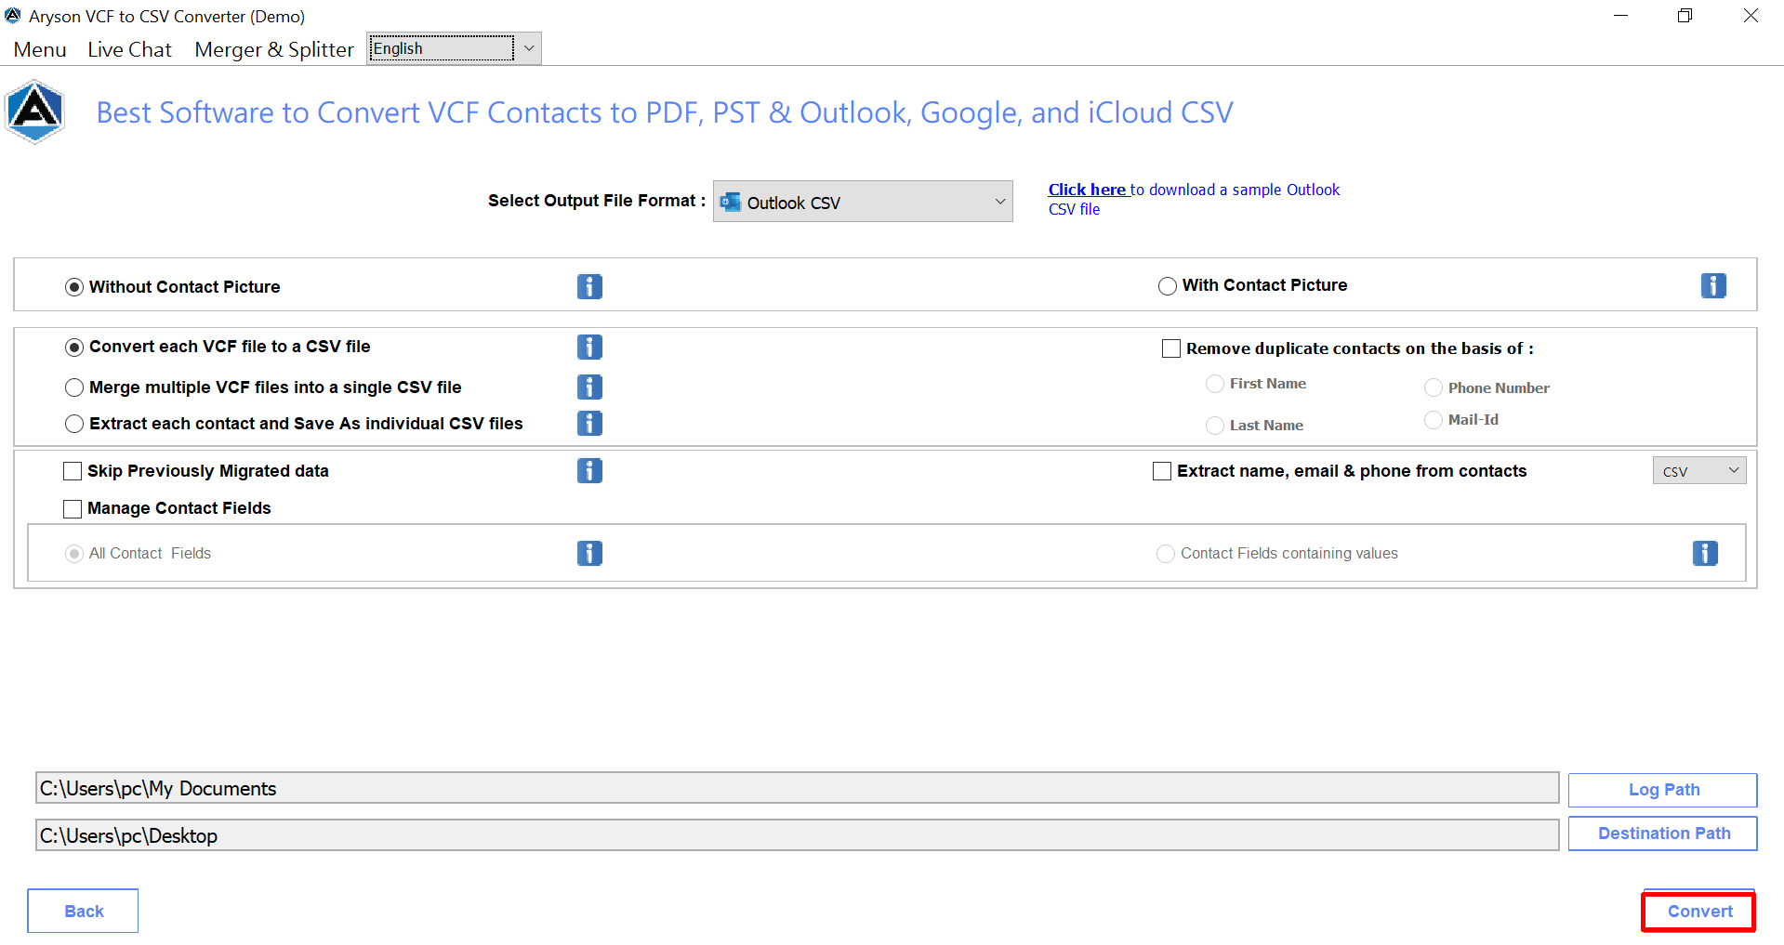Screen dimensions: 1784x945
Task: Click the Aryson logo in header
Action: (34, 112)
